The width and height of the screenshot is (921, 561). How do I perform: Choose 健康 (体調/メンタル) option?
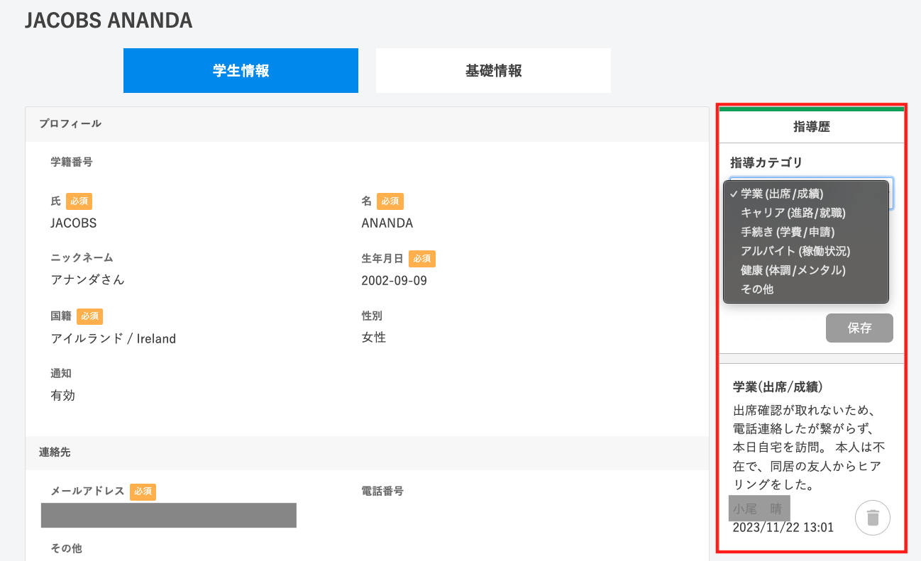(x=805, y=270)
